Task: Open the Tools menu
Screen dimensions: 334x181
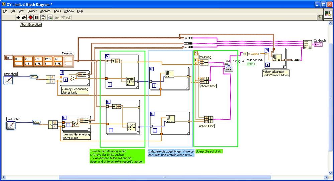Action: (x=57, y=11)
